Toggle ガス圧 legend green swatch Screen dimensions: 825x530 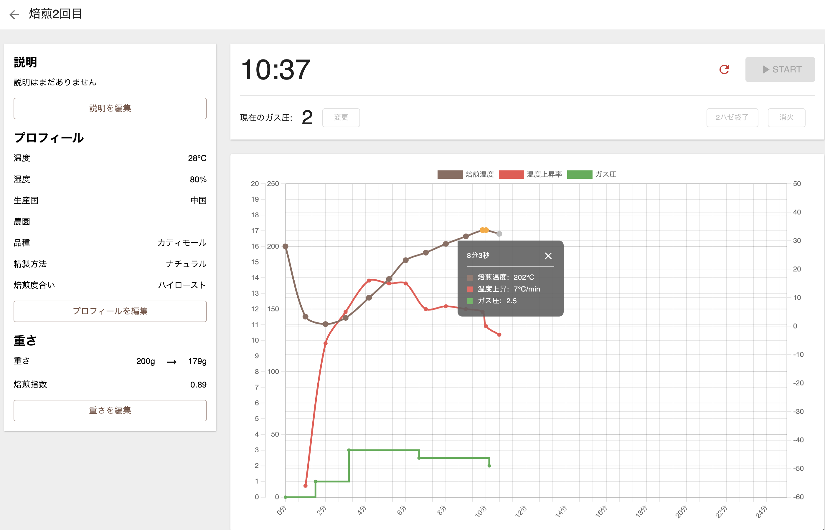point(580,175)
